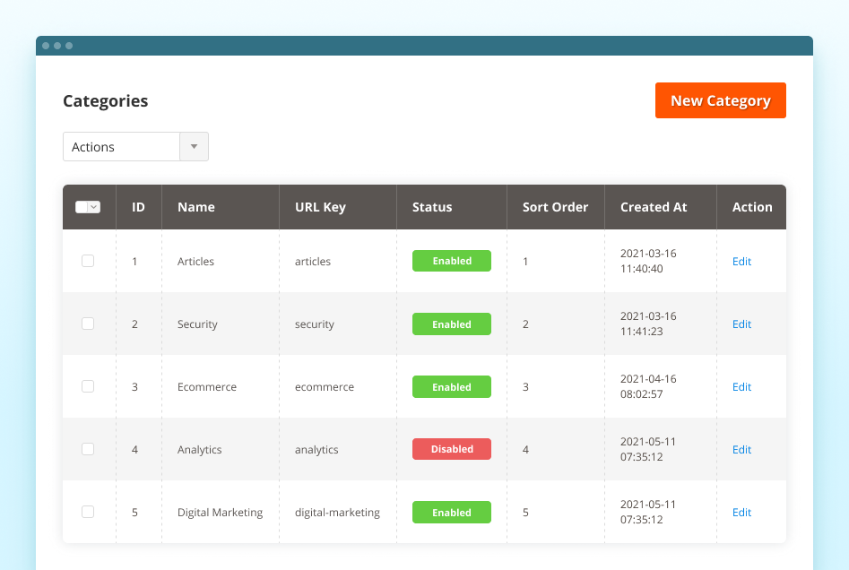Expand the Actions dropdown arrow

195,147
